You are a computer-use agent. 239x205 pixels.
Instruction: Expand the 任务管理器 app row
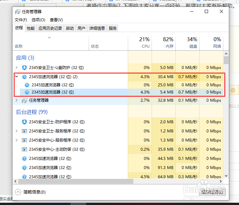click(x=17, y=100)
